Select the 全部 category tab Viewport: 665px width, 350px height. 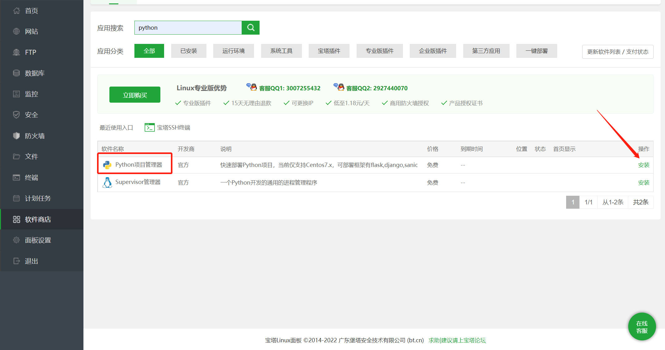pyautogui.click(x=149, y=51)
